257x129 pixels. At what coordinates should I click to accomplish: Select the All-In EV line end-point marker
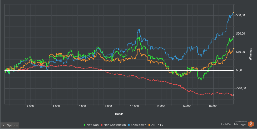[x=233, y=49]
